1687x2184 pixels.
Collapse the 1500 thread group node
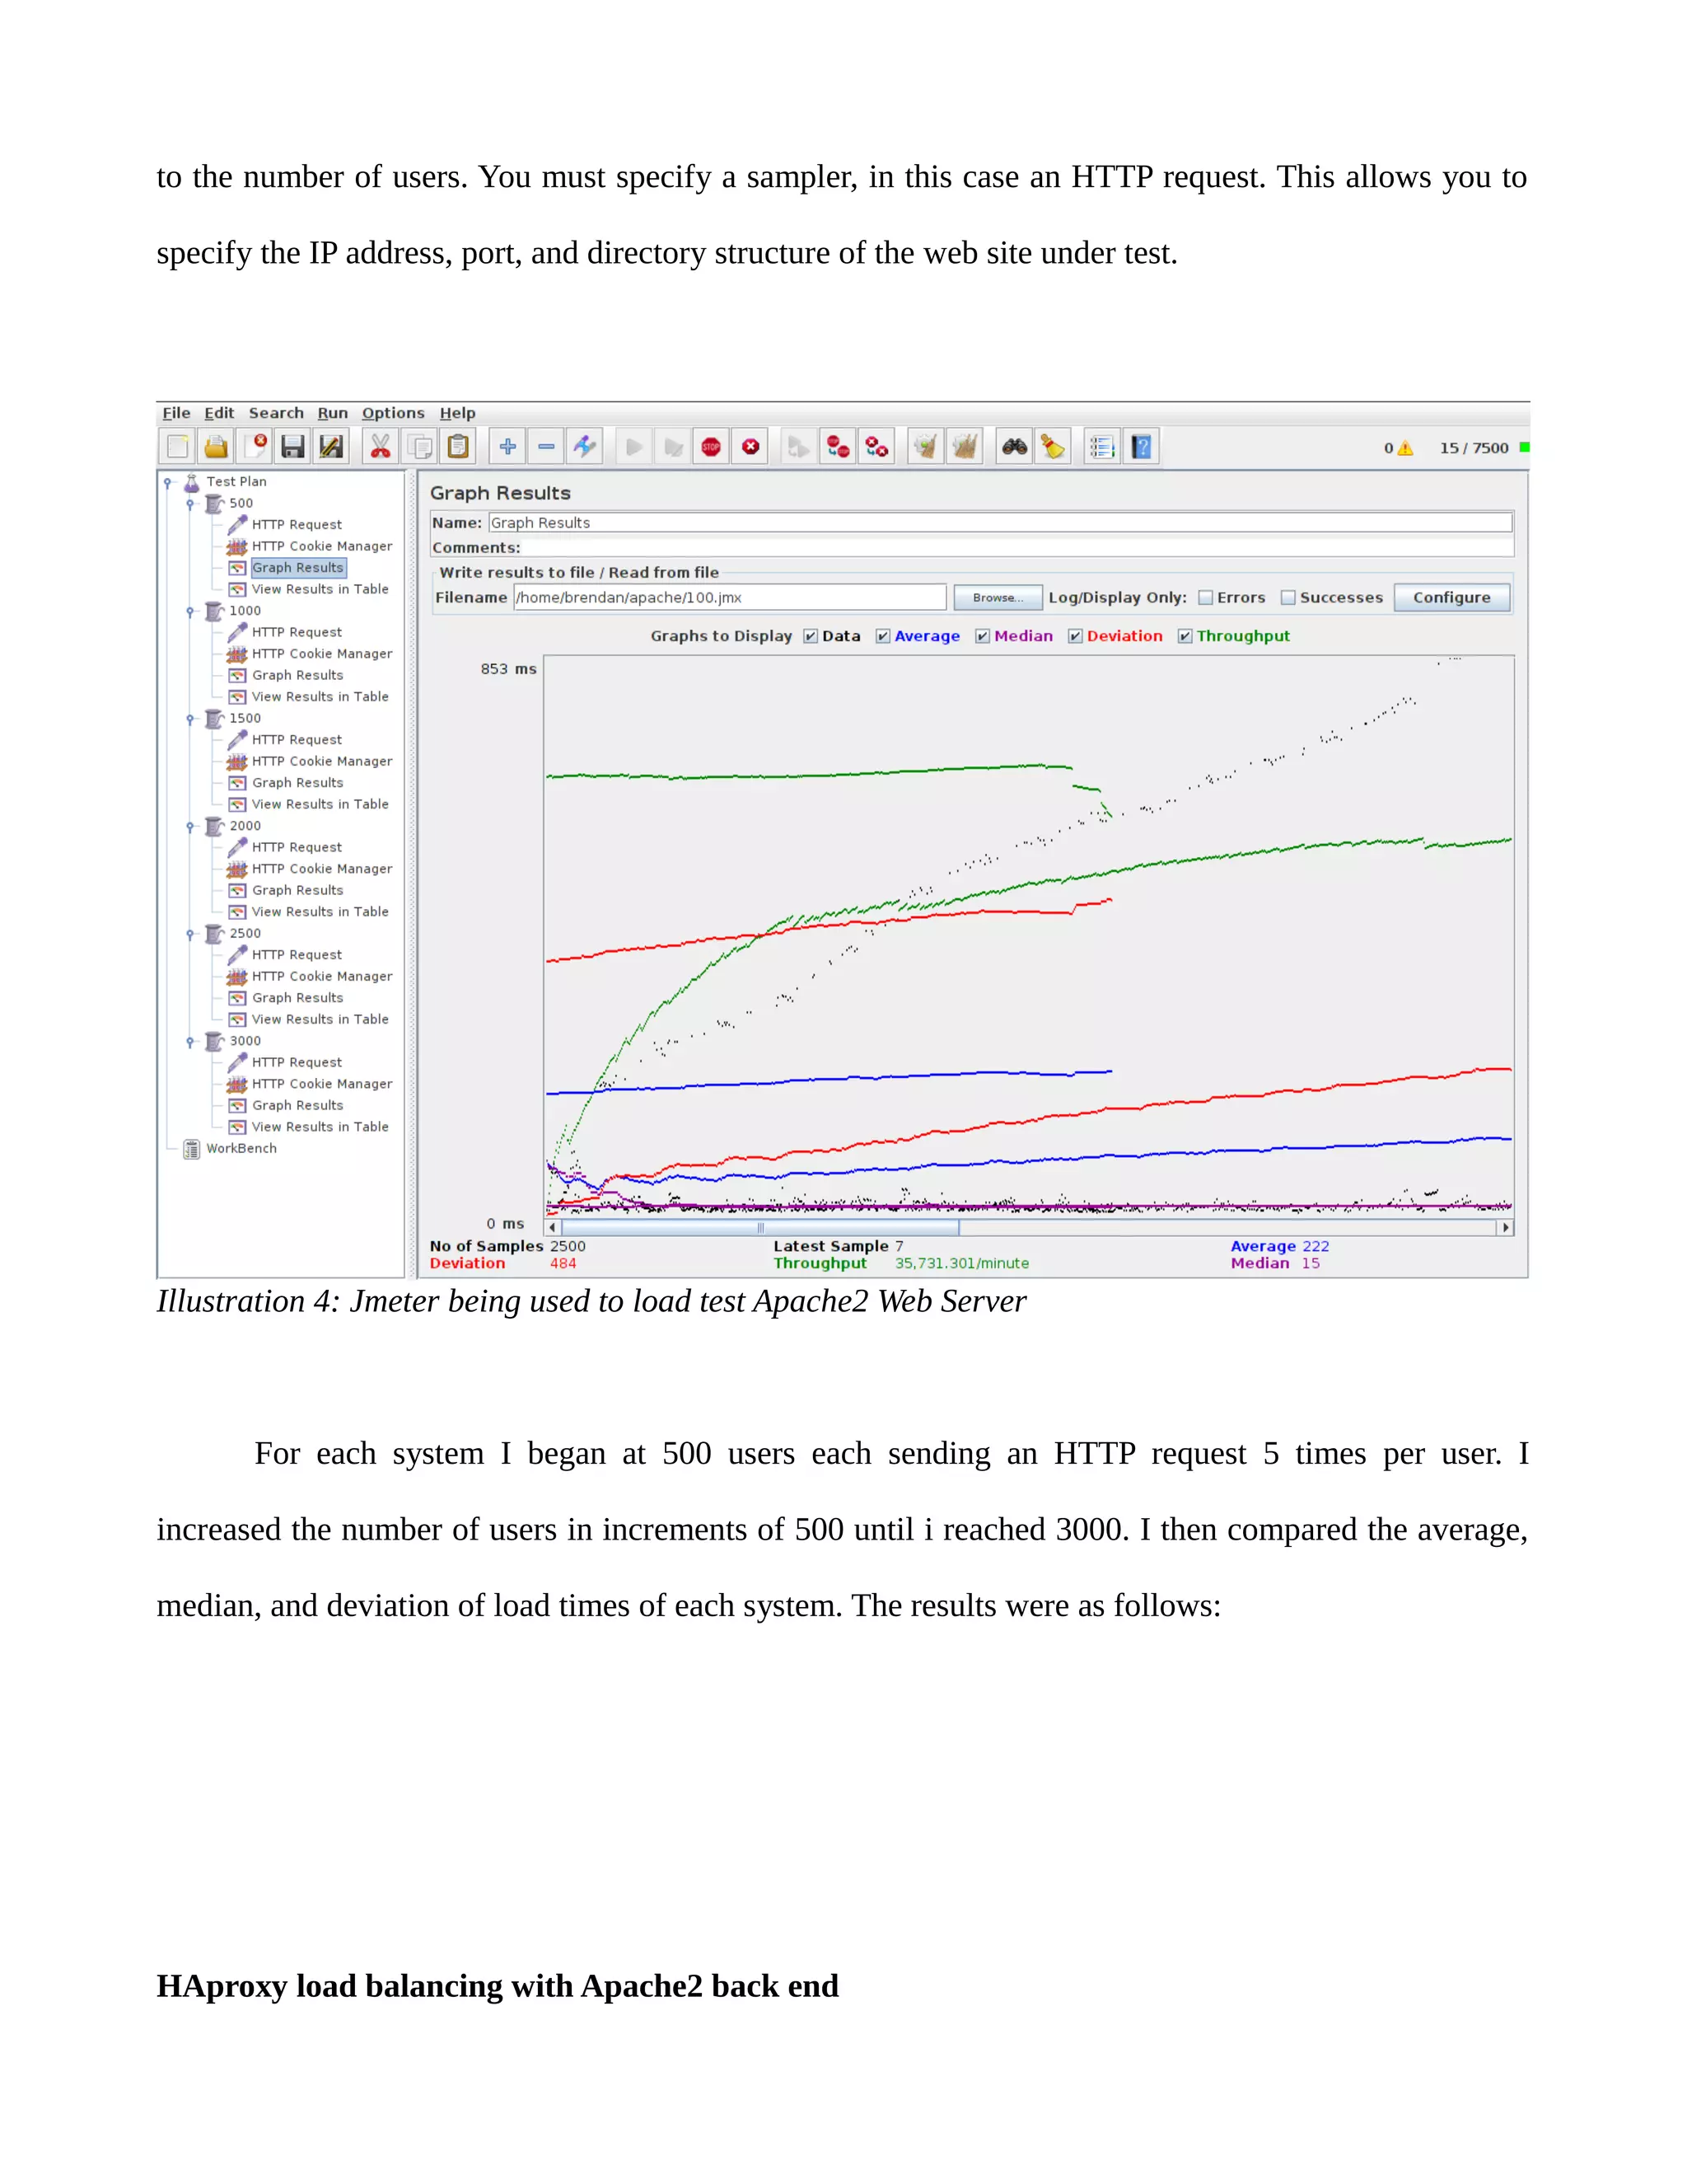(x=190, y=719)
